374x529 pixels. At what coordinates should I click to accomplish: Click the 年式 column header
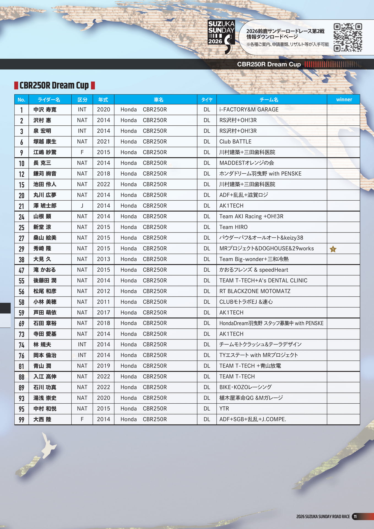pyautogui.click(x=103, y=100)
